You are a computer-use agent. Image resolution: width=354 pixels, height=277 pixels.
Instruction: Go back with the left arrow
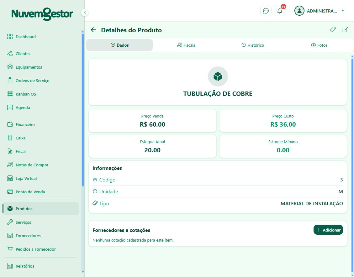93,30
